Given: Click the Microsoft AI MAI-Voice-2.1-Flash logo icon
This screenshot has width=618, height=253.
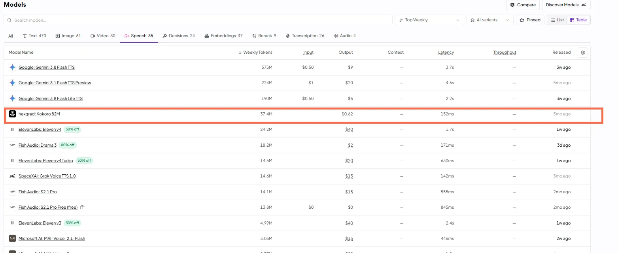Looking at the screenshot, I should click(12, 238).
